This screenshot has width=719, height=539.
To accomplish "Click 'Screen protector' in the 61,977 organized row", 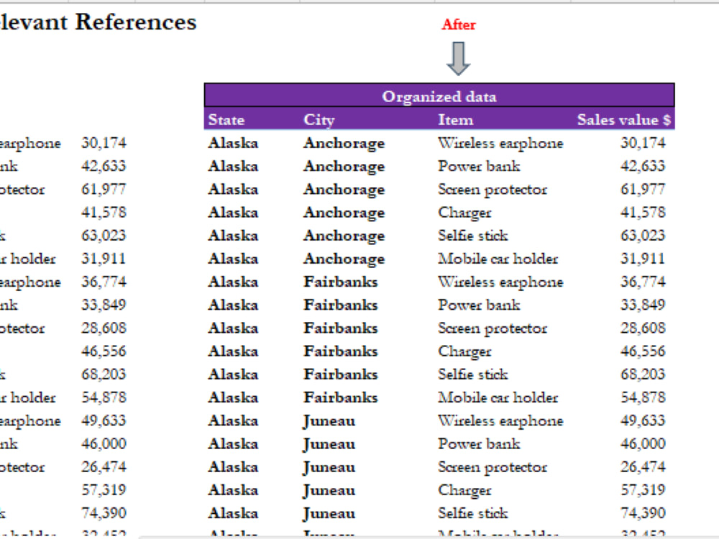I will coord(493,189).
